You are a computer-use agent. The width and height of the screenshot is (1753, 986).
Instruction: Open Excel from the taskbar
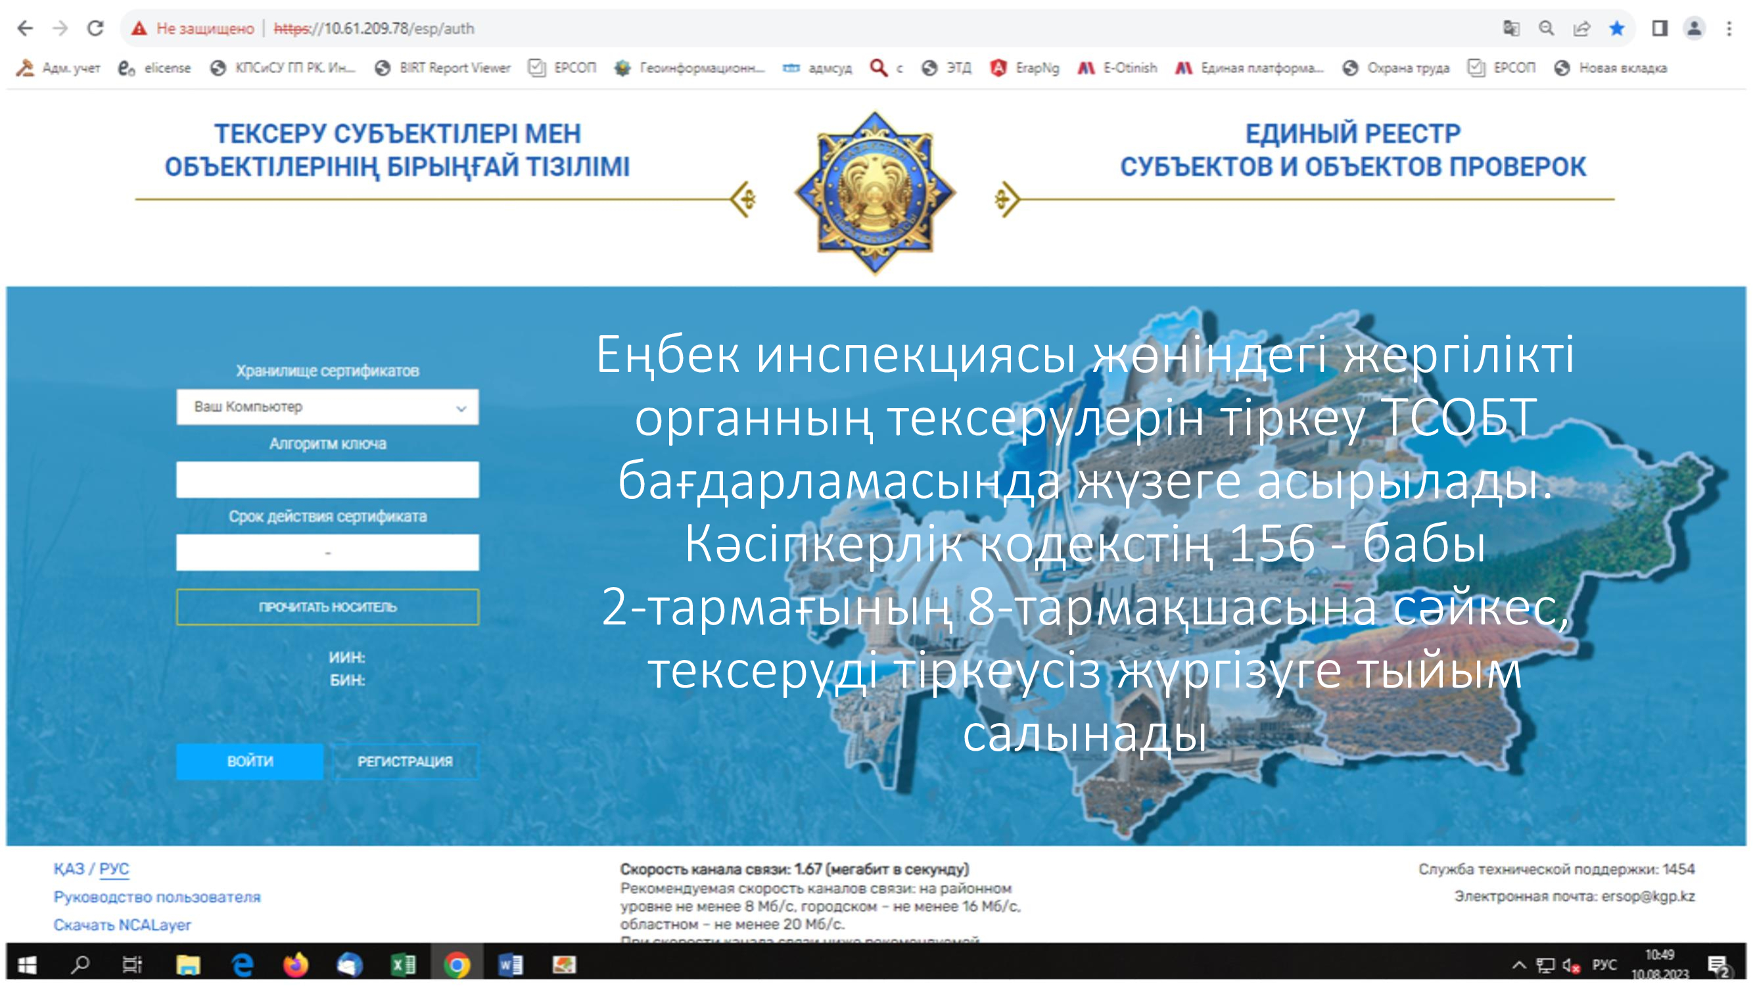coord(403,964)
